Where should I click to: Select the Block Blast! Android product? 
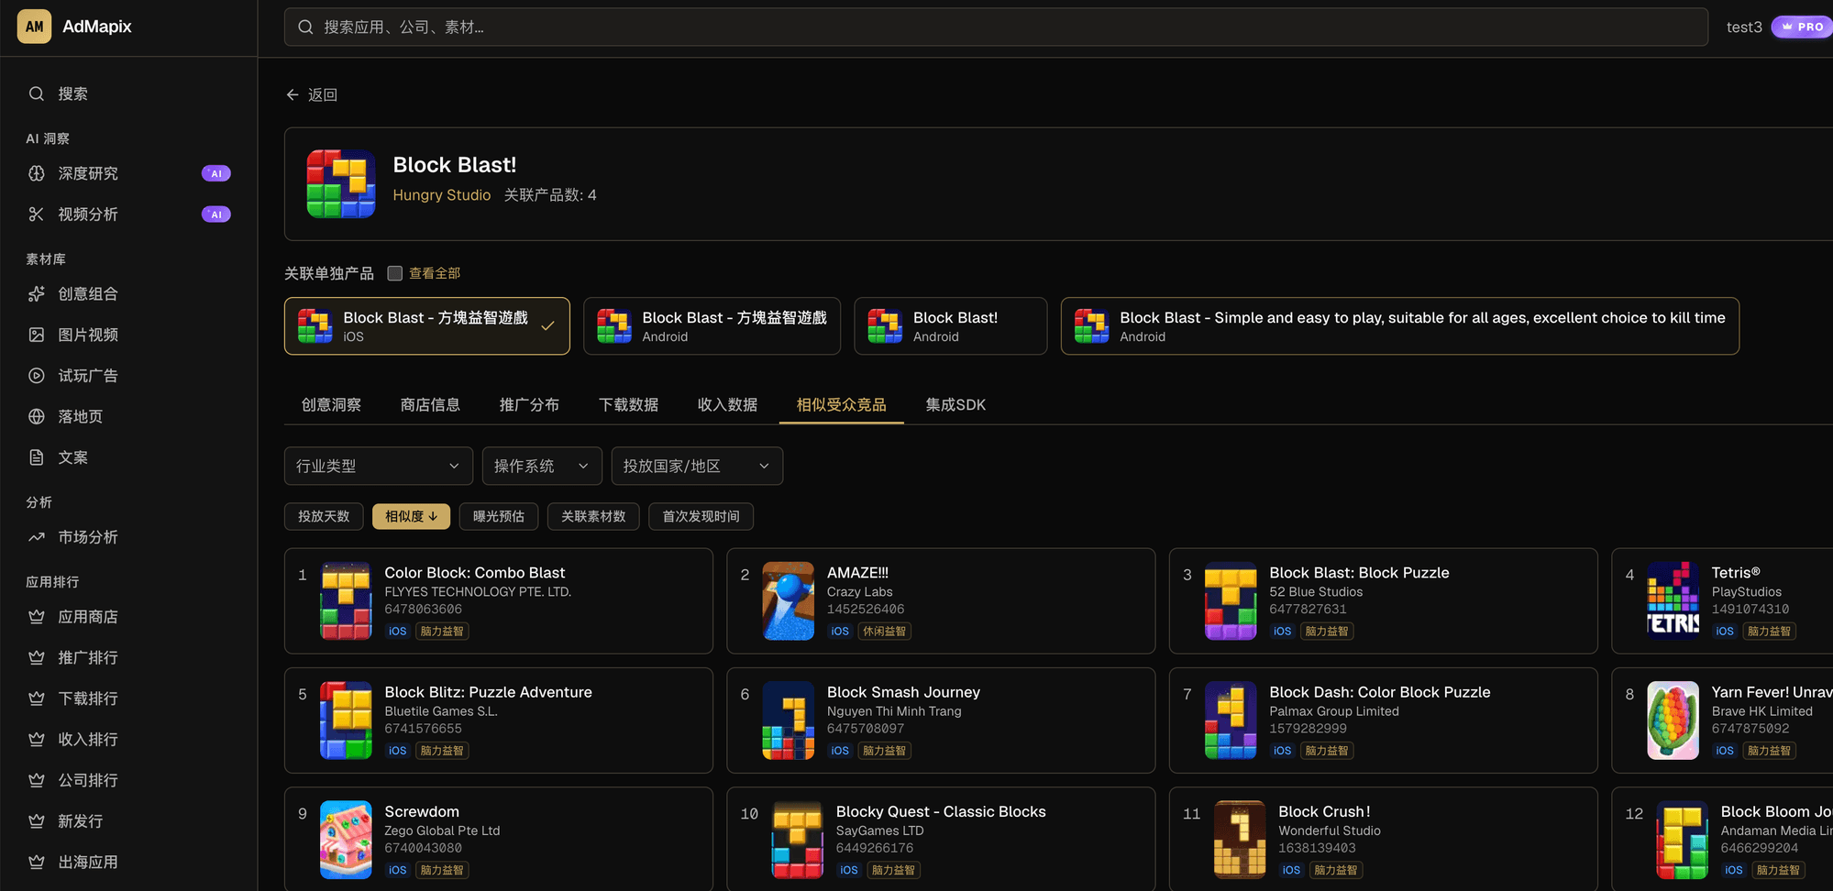(951, 326)
